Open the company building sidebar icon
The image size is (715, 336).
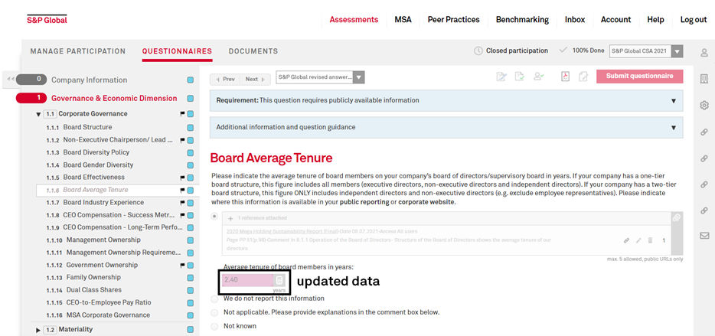tap(704, 79)
